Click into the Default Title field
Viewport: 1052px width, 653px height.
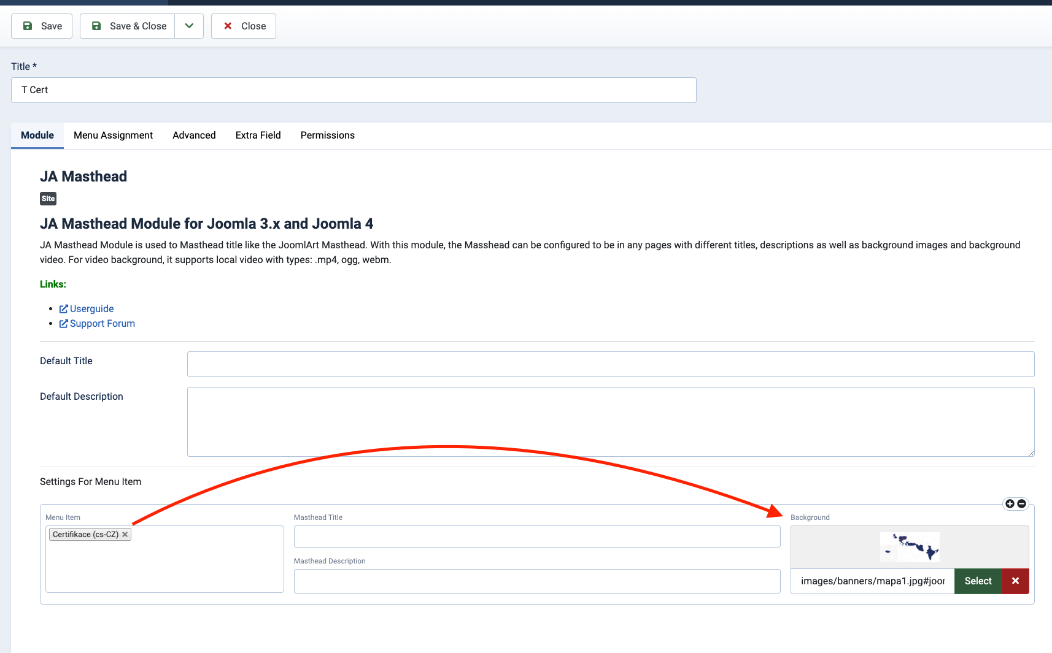pos(610,364)
